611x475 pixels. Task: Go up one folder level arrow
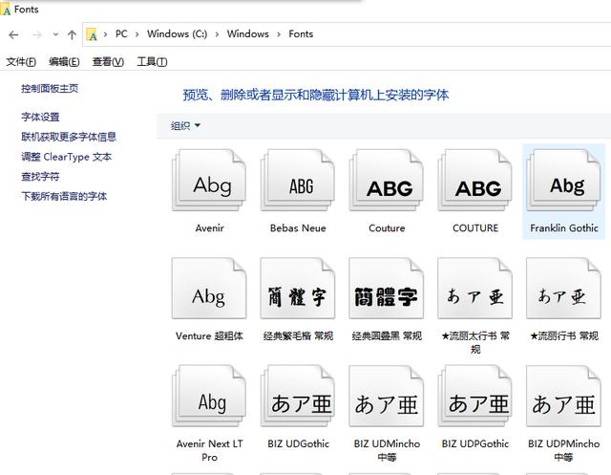click(x=72, y=34)
